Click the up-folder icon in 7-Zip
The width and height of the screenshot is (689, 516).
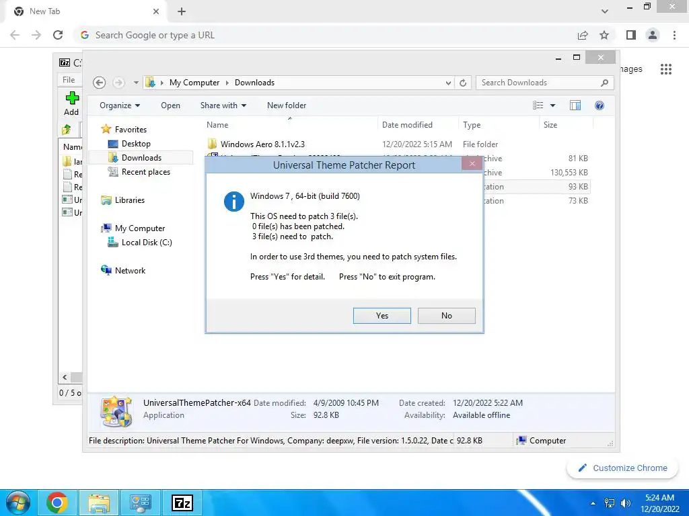(x=67, y=129)
